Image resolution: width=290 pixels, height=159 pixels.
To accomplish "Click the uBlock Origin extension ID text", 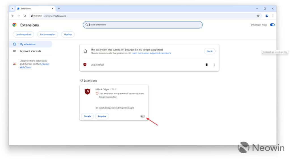I will pos(115,108).
